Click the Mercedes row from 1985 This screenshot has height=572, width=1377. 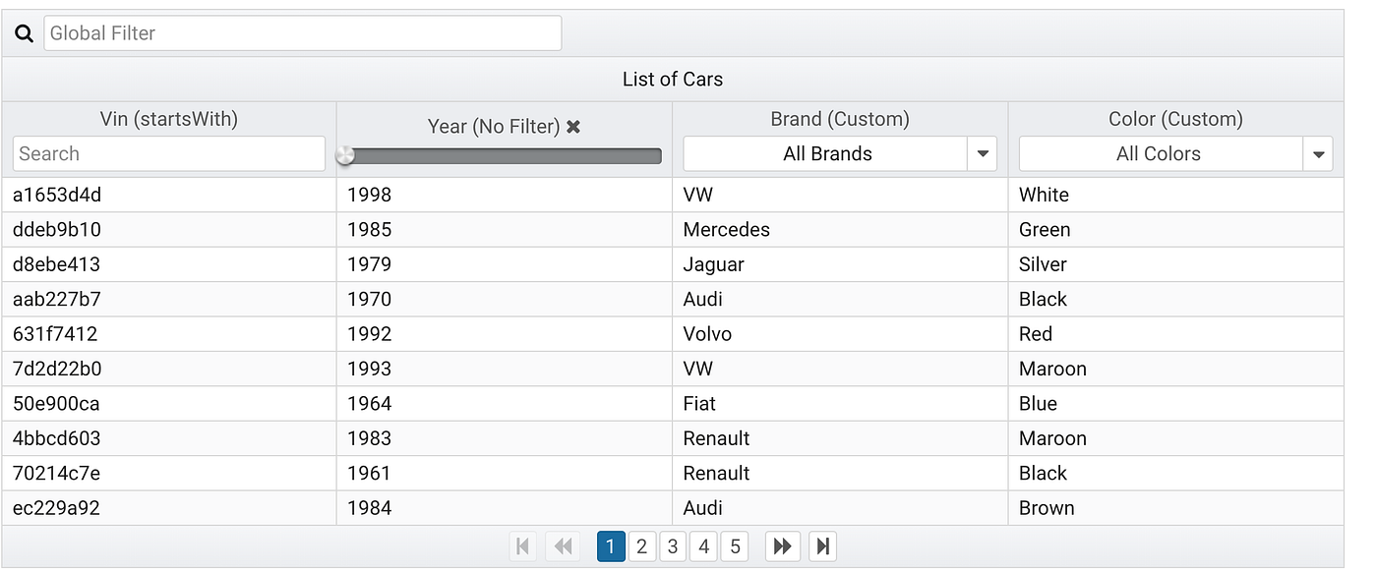pos(726,230)
